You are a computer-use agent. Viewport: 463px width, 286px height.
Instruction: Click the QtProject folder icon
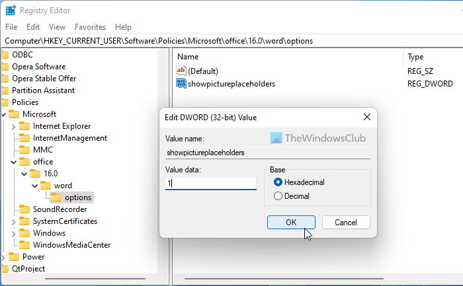(x=5, y=269)
